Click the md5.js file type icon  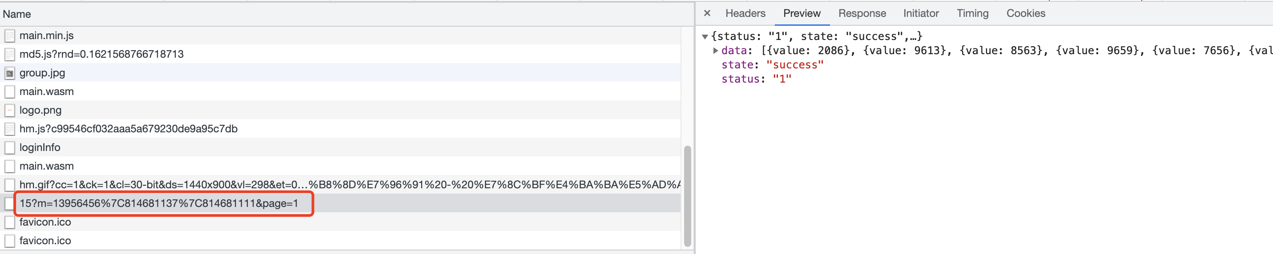pyautogui.click(x=9, y=54)
